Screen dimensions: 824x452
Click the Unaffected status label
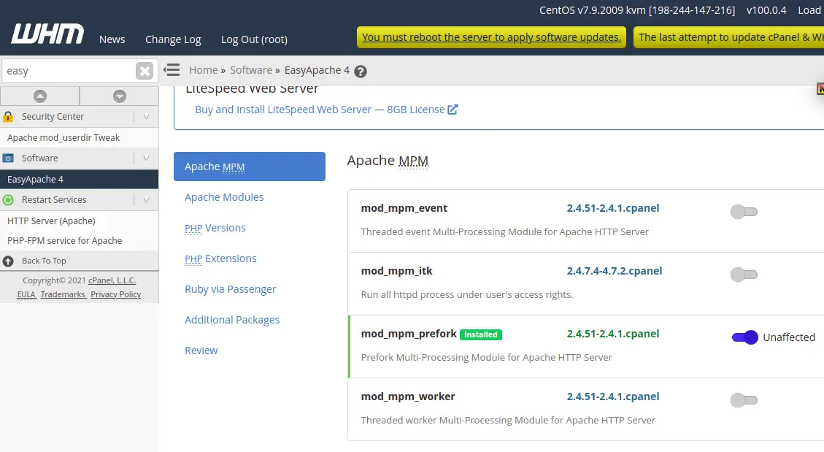(x=789, y=337)
